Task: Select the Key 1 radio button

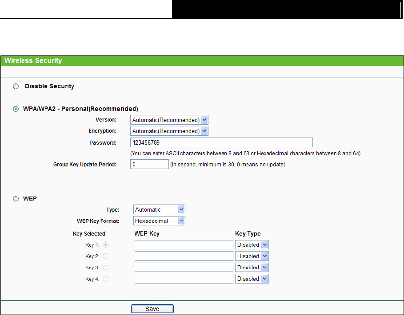Action: pos(106,245)
